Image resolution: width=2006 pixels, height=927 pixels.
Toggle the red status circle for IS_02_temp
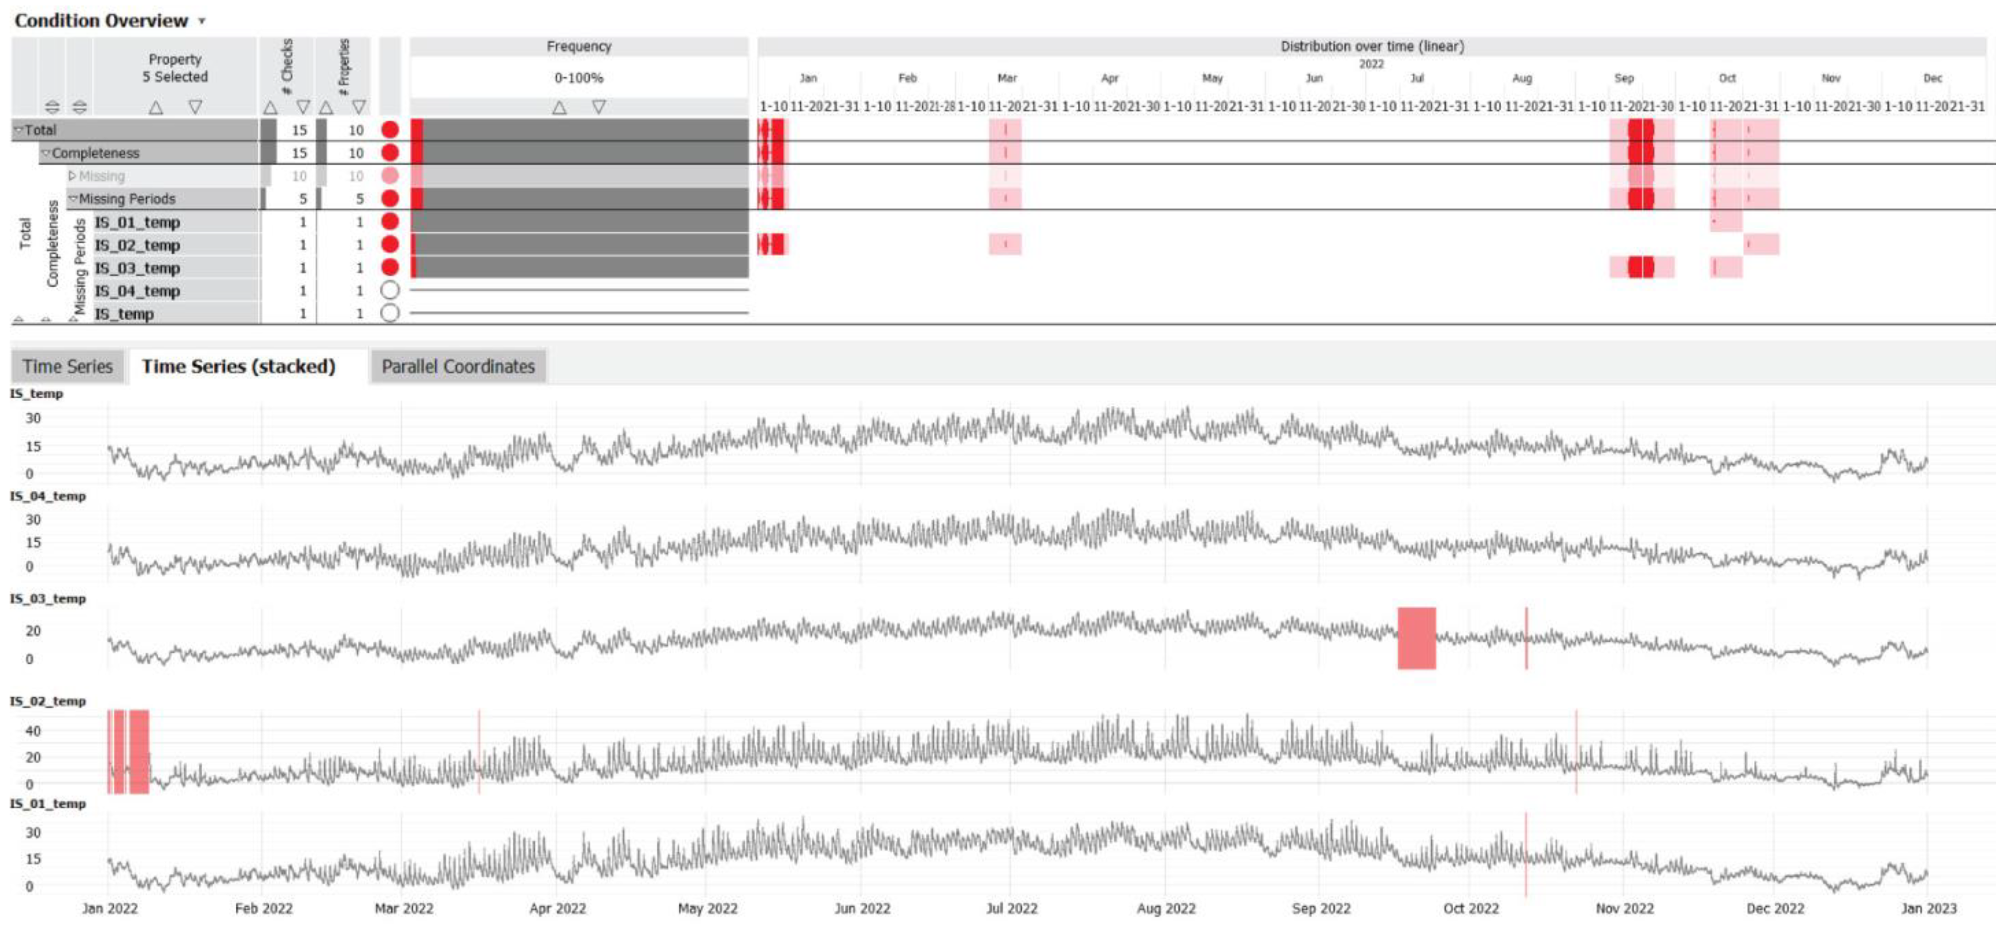[x=390, y=244]
